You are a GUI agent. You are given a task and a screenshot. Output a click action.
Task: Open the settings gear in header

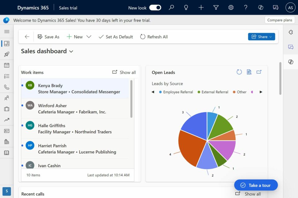(x=231, y=8)
